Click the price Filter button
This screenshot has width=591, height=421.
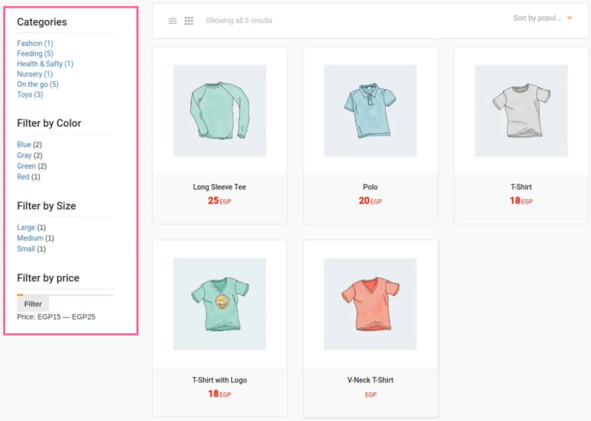tap(33, 304)
